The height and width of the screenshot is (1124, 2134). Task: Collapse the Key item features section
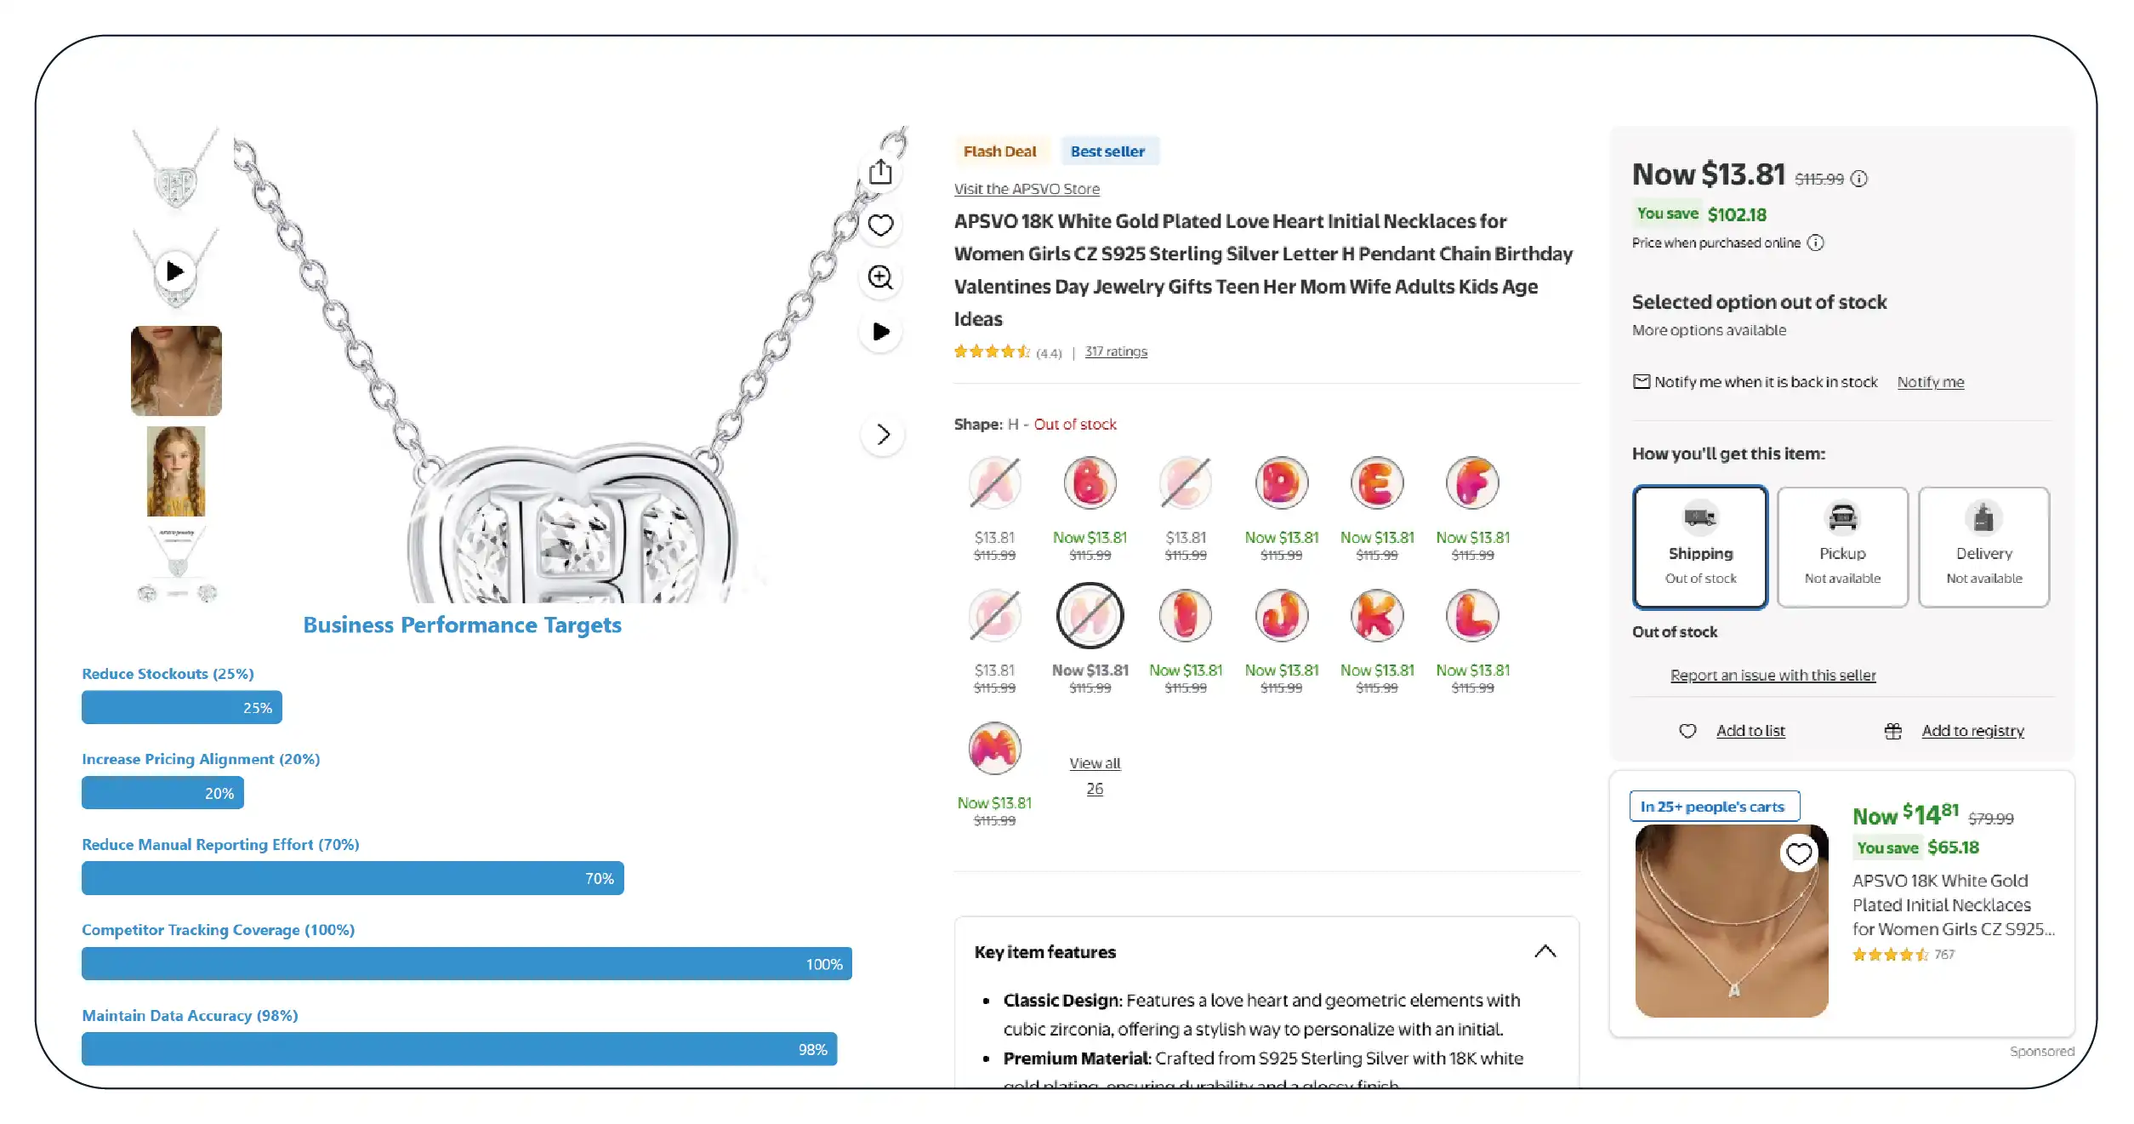pos(1545,951)
